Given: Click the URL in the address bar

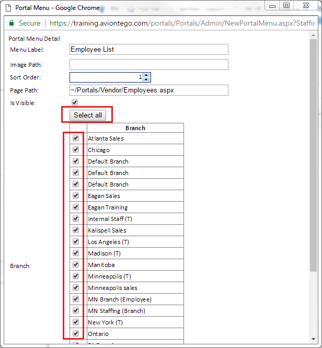Looking at the screenshot, I should (x=182, y=23).
